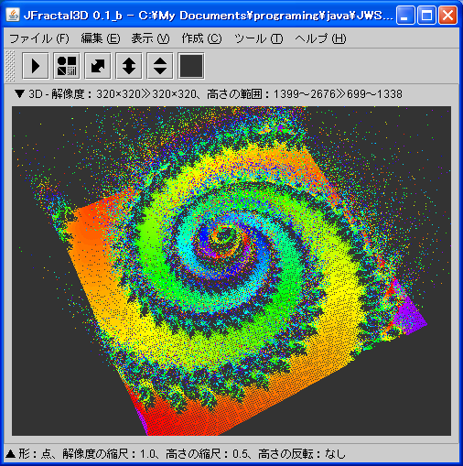Viewport: 463px width, 466px height.
Task: Click the diagonal resize arrows icon
Action: (x=98, y=66)
